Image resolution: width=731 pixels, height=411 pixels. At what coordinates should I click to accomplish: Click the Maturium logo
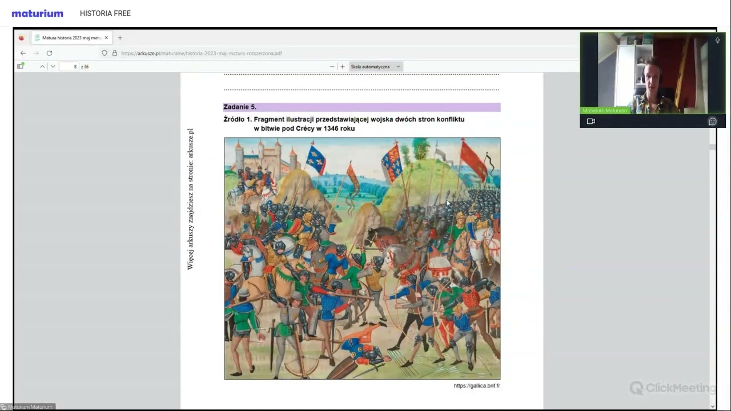tap(37, 13)
